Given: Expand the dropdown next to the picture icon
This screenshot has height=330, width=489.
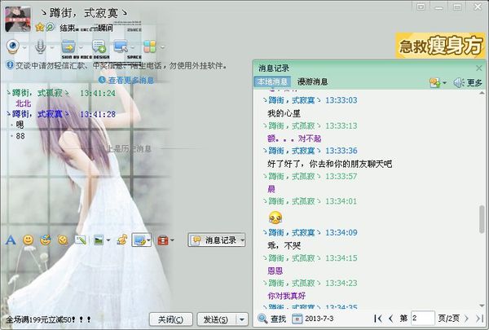Looking at the screenshot, I should coord(108,240).
